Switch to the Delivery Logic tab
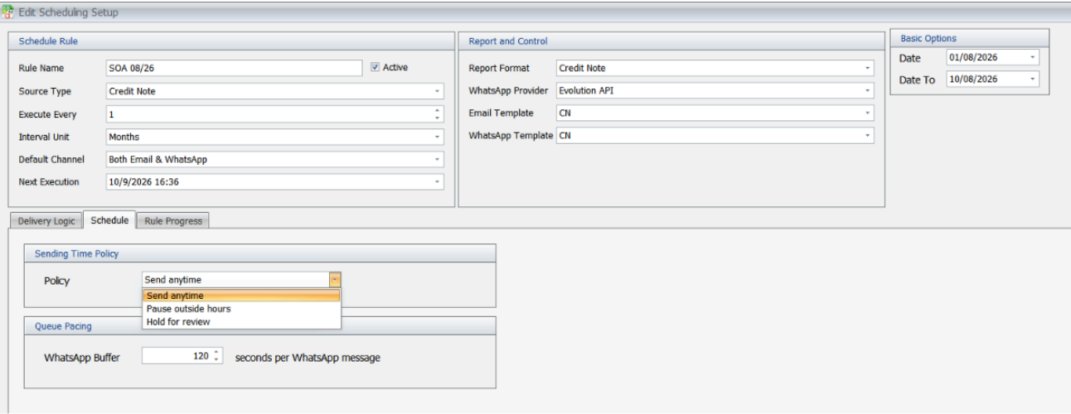This screenshot has height=414, width=1071. point(46,221)
